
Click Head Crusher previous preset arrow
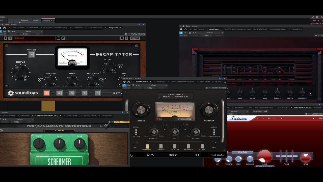[196, 155]
